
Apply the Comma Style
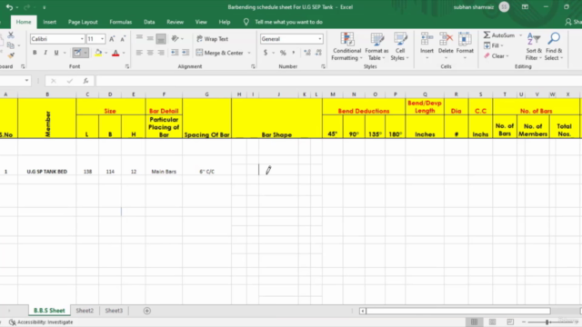294,53
